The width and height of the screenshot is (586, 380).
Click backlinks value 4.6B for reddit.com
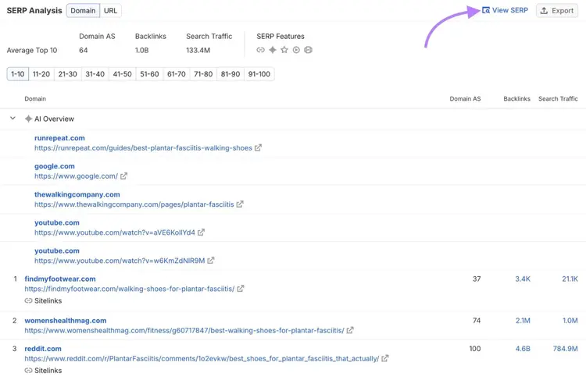(523, 349)
